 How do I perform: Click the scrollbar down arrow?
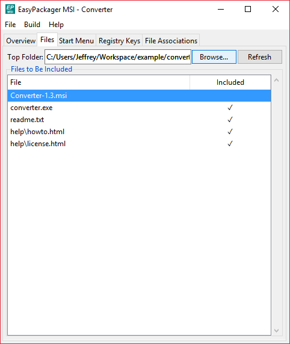click(x=277, y=330)
